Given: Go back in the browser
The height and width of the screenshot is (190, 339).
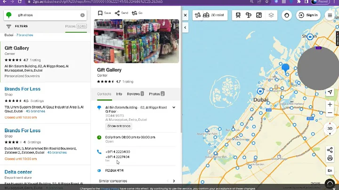Looking at the screenshot, I should pos(5,2).
